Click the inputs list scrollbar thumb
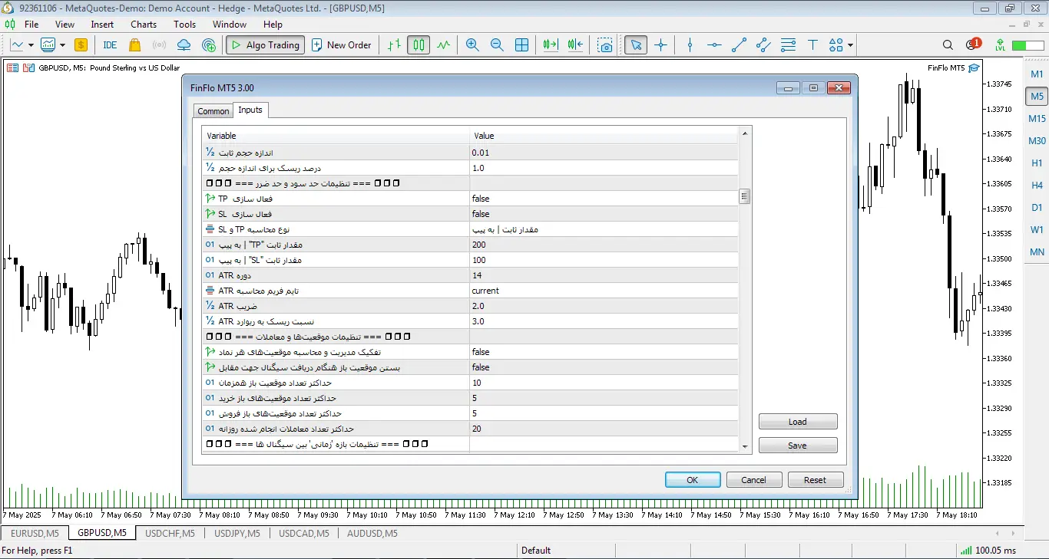Screen dimensions: 1049x559 pos(744,196)
